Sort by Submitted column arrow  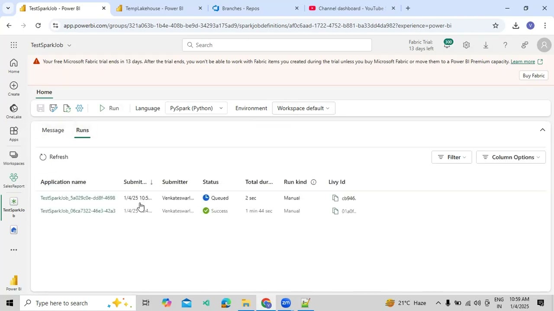click(151, 182)
